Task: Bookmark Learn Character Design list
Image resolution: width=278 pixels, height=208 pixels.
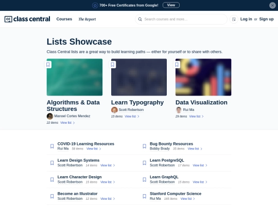Action: click(x=52, y=180)
